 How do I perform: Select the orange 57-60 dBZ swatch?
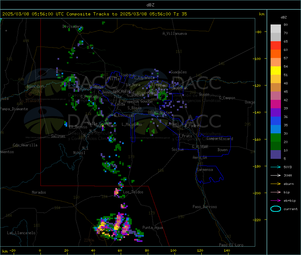coord(276,54)
